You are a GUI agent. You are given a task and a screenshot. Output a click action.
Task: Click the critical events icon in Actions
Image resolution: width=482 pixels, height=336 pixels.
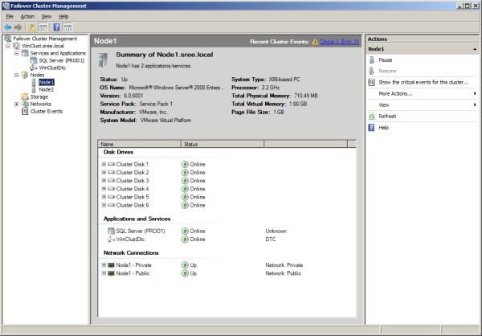tap(372, 82)
